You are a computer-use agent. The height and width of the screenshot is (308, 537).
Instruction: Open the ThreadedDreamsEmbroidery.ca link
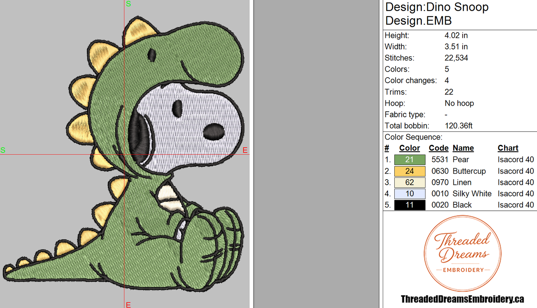point(462,299)
